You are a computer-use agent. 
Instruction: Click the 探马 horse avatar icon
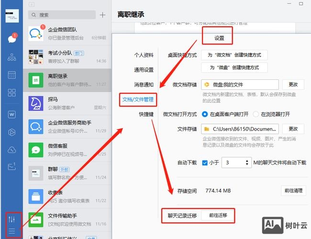pyautogui.click(x=36, y=103)
